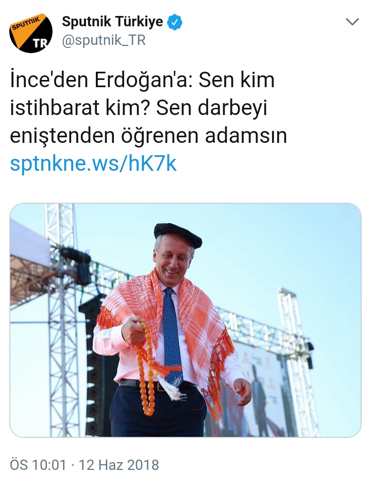Open the @sputnik_TR handle
Image resolution: width=371 pixels, height=489 pixels.
tap(104, 41)
